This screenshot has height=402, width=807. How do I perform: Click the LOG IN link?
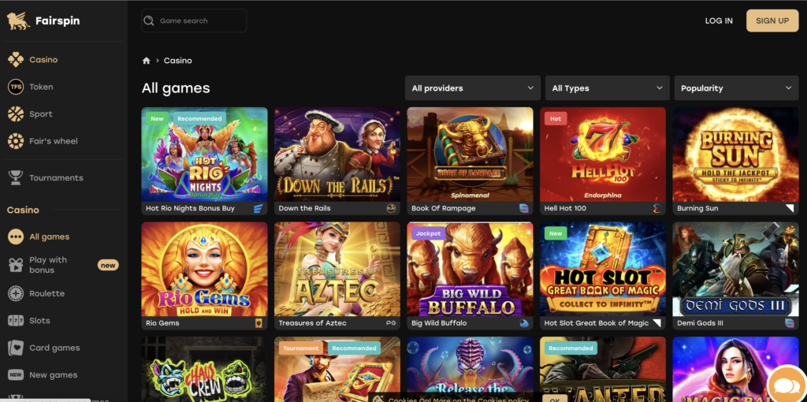coord(719,20)
